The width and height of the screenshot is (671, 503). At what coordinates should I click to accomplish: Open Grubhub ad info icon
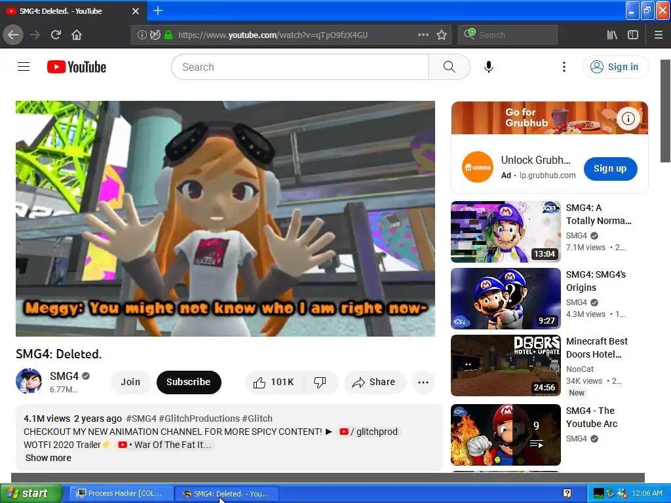tap(628, 119)
